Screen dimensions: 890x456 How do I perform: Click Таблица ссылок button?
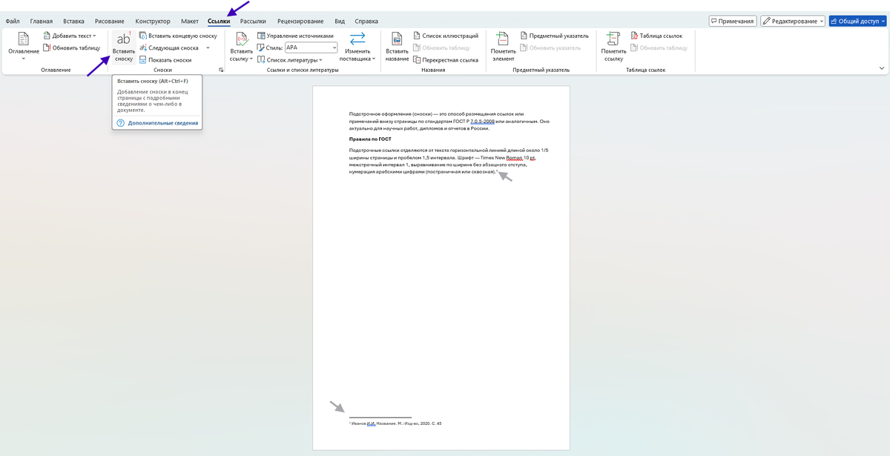click(x=656, y=36)
